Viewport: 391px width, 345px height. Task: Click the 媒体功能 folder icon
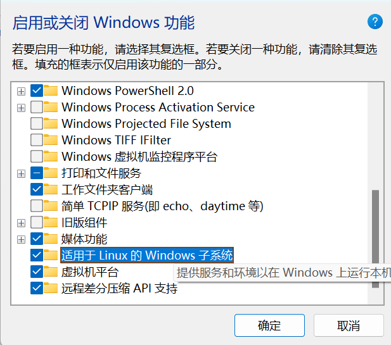pos(51,239)
